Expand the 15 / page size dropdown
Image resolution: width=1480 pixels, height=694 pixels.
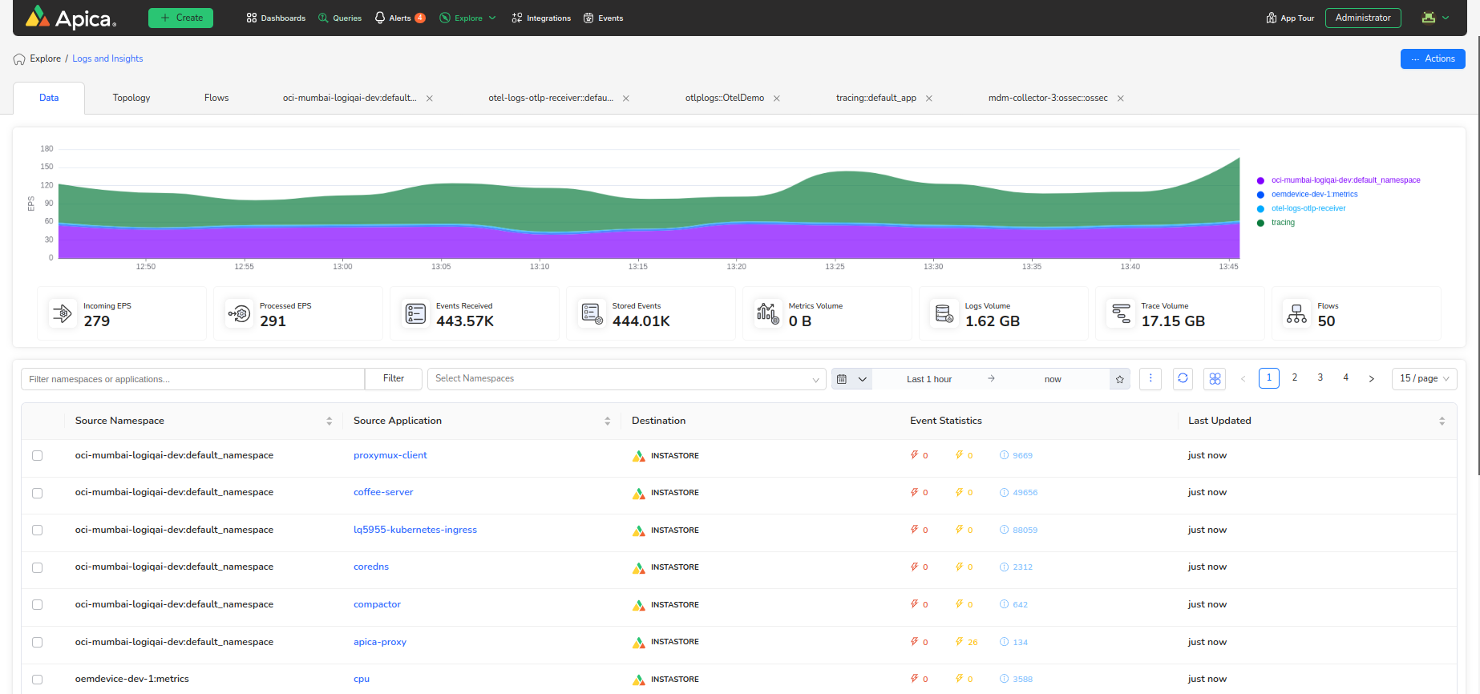pyautogui.click(x=1424, y=379)
